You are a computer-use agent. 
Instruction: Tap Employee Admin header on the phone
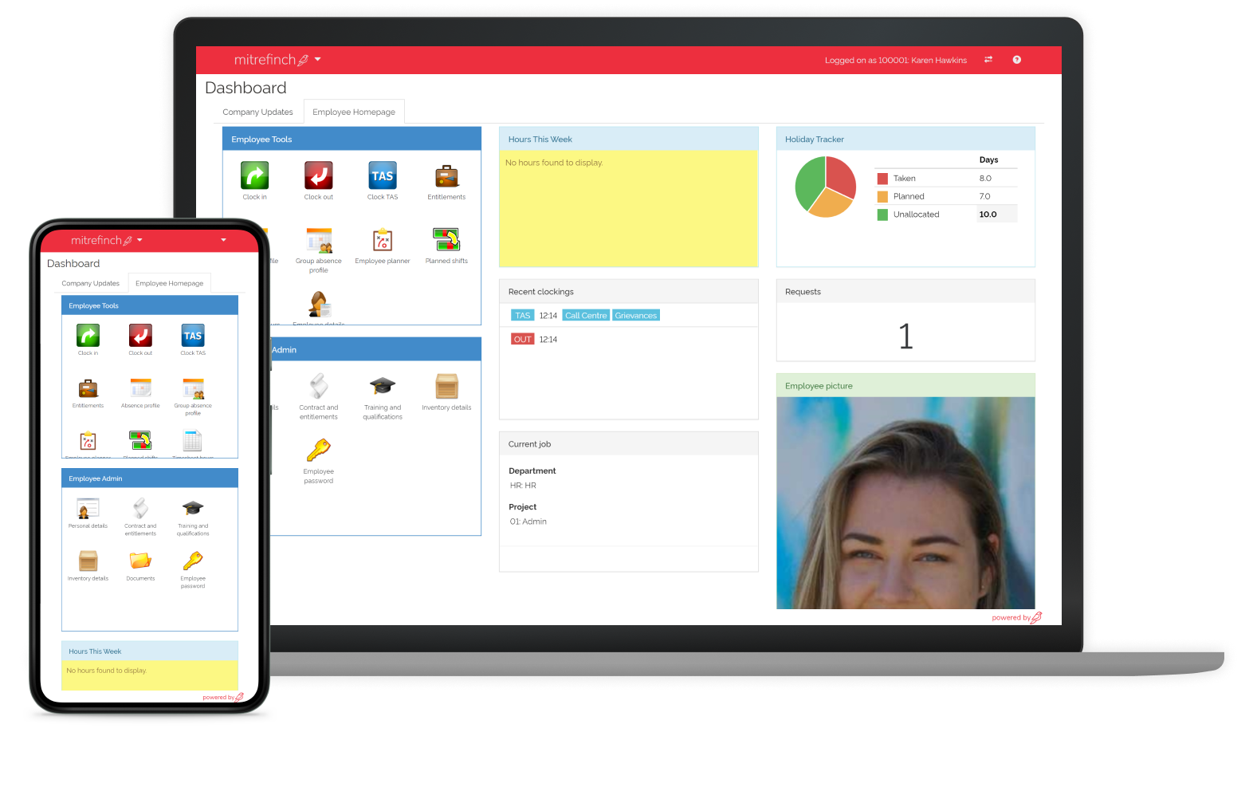pyautogui.click(x=150, y=478)
